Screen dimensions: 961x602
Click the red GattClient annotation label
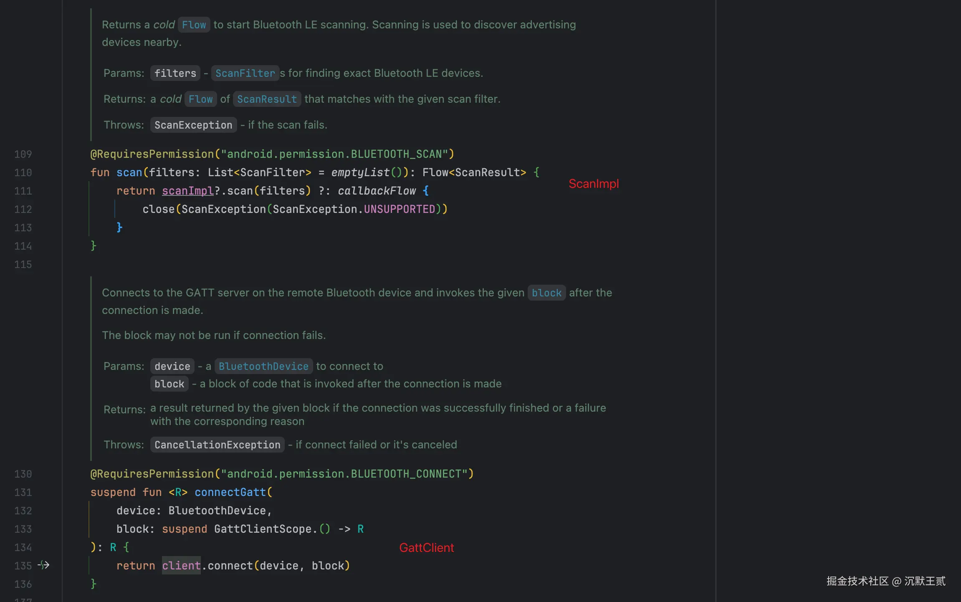(x=426, y=548)
